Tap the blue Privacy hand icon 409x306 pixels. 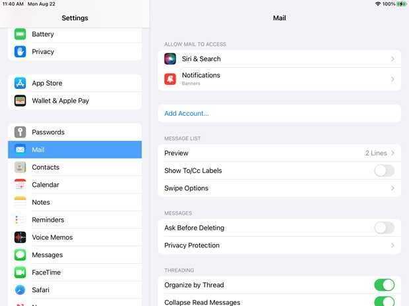pyautogui.click(x=20, y=51)
